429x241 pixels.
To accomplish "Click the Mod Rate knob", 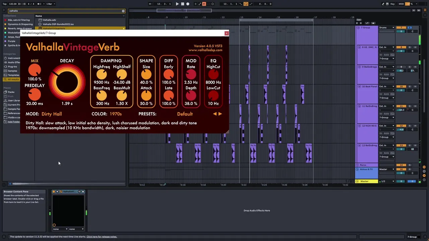I will coord(191,75).
